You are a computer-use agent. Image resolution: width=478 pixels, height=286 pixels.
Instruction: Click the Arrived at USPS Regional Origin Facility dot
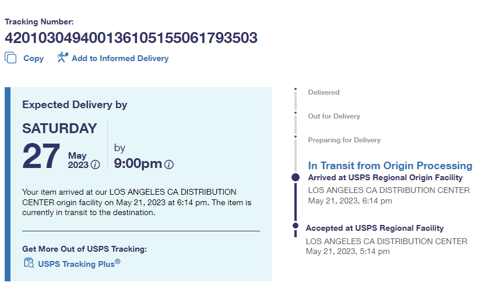tap(296, 177)
